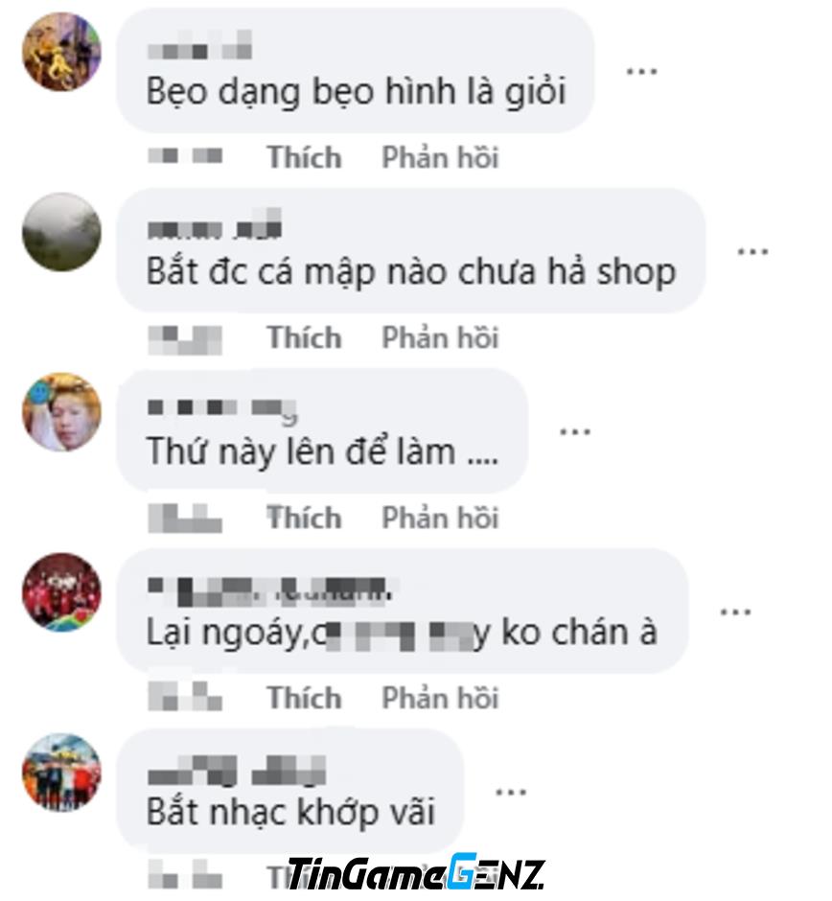Open blurred author name above 'Bắt nhạc khớp vãi'
Image resolution: width=832 pixels, height=901 pixels.
point(237,771)
